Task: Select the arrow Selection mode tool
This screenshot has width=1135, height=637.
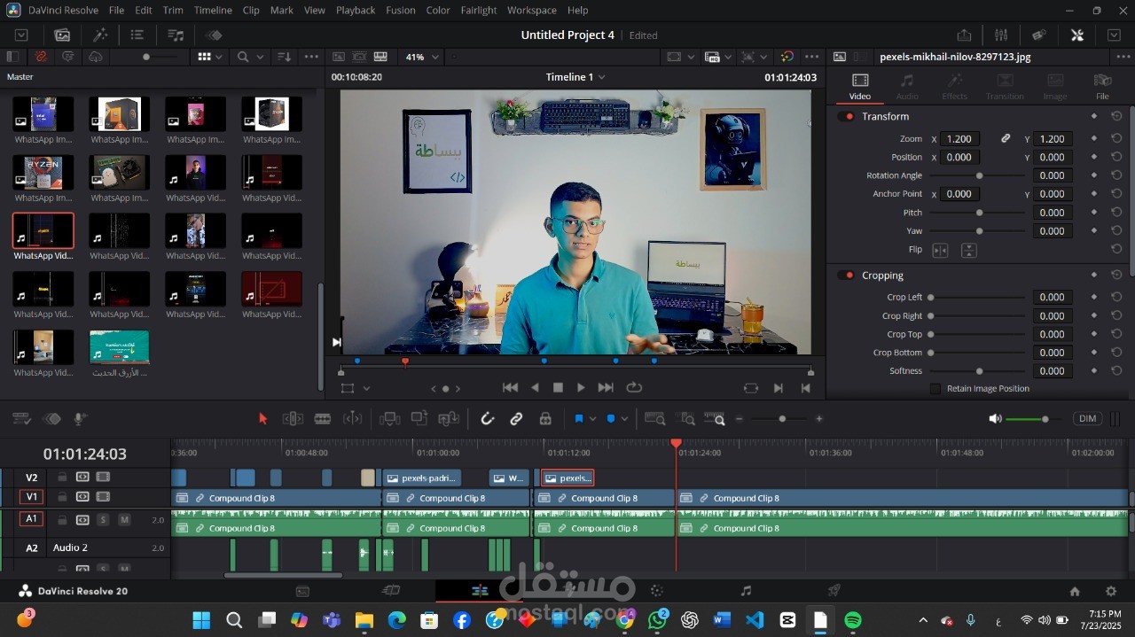Action: 262,419
